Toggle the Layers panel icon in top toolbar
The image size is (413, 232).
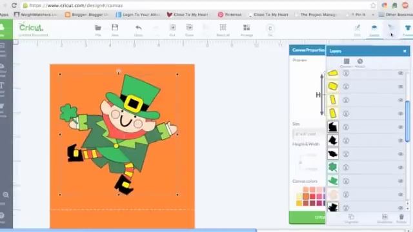click(x=374, y=28)
